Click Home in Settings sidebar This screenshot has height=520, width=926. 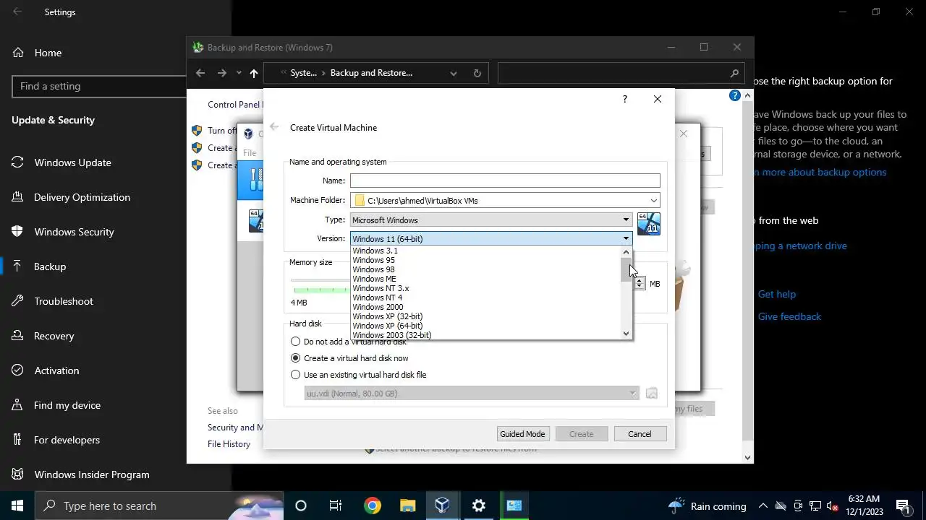[48, 53]
